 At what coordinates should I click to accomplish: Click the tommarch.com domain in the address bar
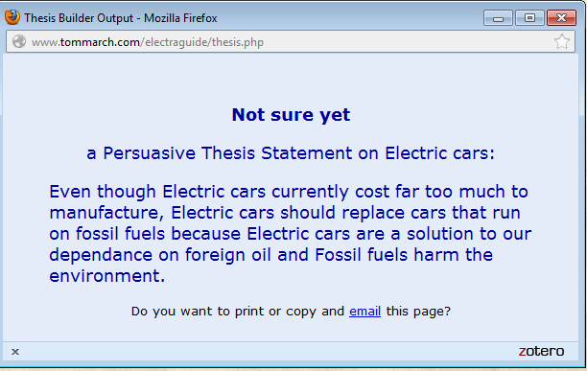click(x=100, y=42)
